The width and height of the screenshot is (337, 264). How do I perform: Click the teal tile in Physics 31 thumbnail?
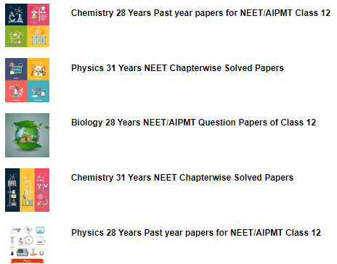click(x=38, y=91)
